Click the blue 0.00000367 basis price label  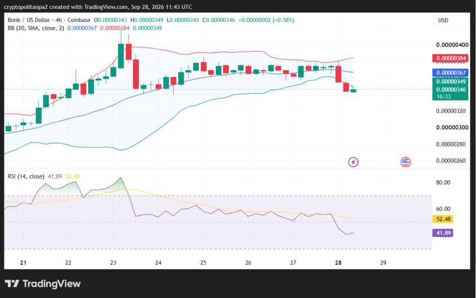coord(451,72)
